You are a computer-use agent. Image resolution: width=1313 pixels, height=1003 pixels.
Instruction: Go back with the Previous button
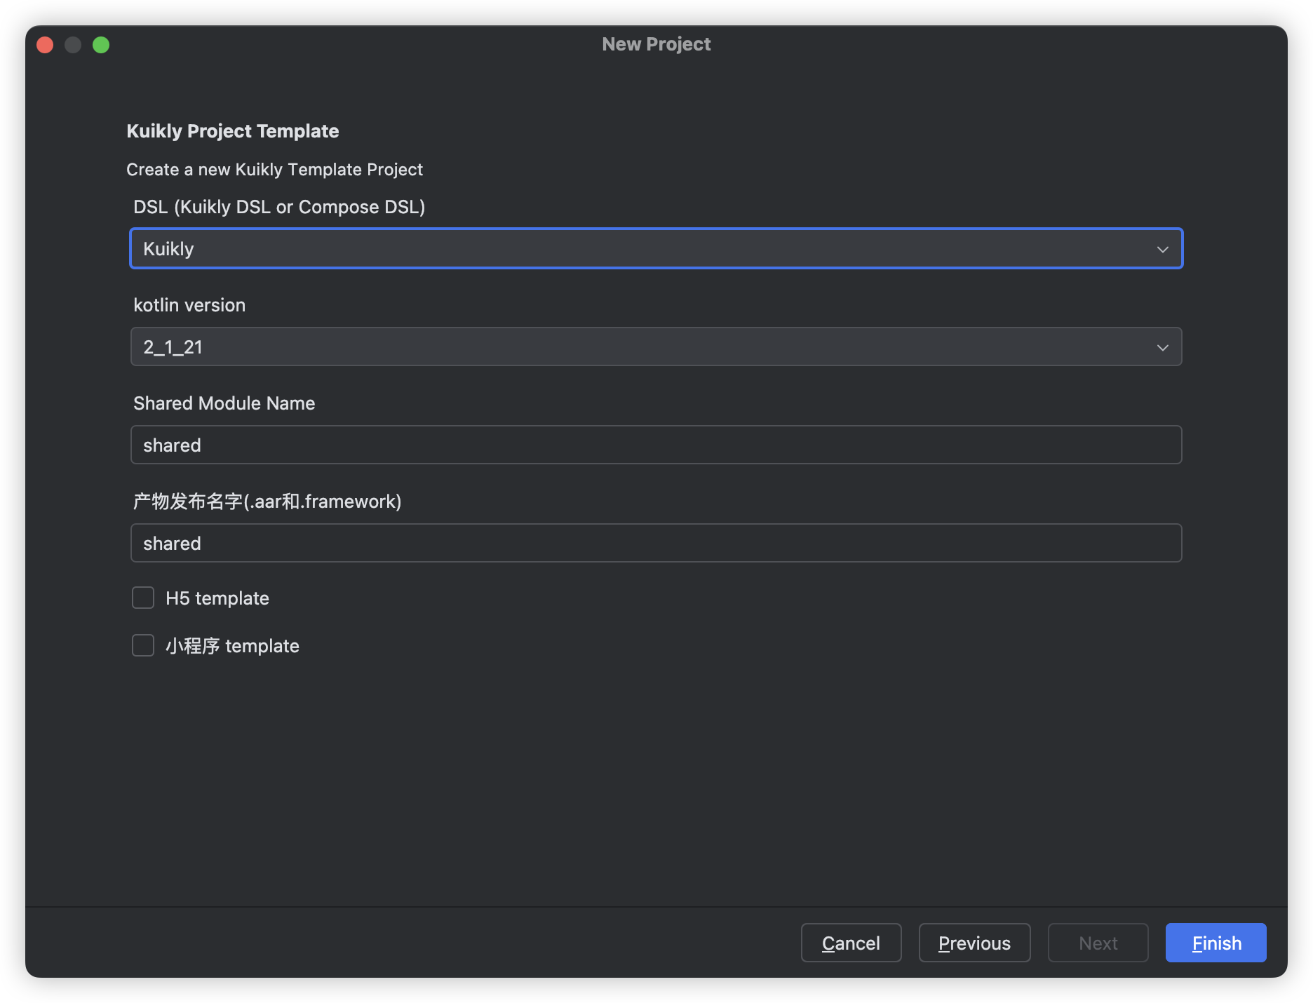point(974,943)
